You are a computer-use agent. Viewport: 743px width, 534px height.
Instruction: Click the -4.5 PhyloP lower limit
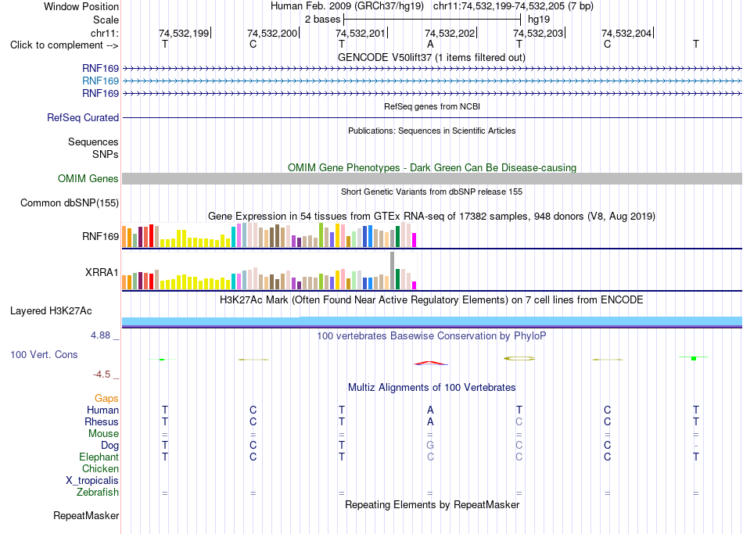coord(102,375)
